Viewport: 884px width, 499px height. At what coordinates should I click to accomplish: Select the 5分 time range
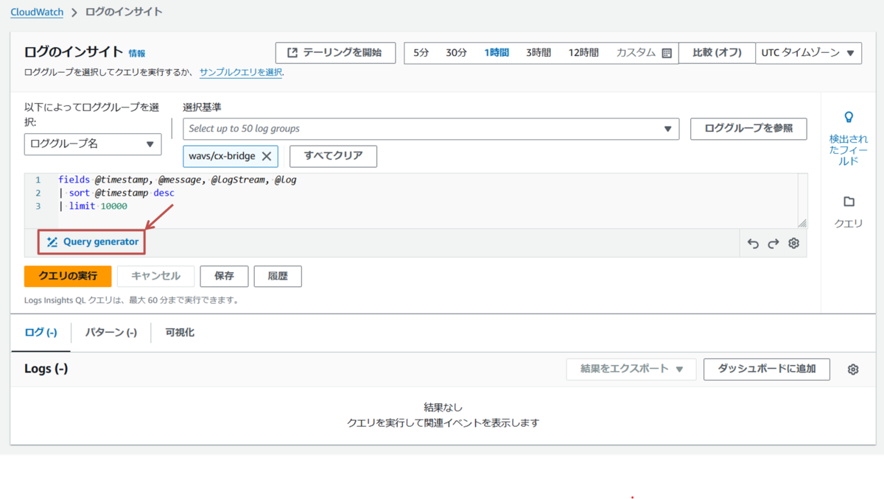tap(421, 53)
